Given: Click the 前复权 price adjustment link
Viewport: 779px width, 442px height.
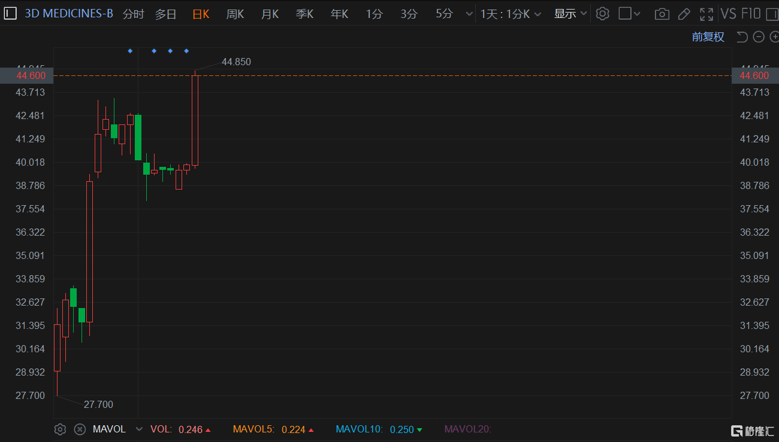Looking at the screenshot, I should pos(708,37).
